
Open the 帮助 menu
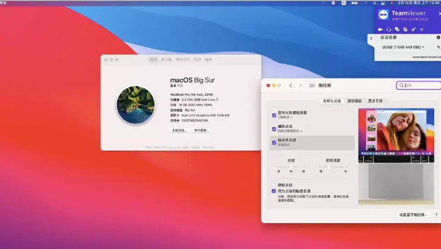pos(3,3)
